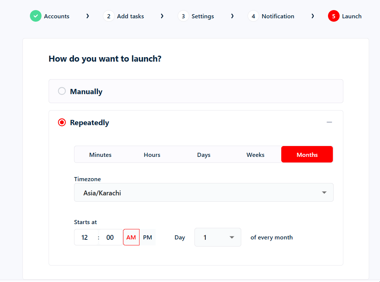Click the green checkmark Accounts step icon
This screenshot has height=282, width=380.
pos(36,16)
